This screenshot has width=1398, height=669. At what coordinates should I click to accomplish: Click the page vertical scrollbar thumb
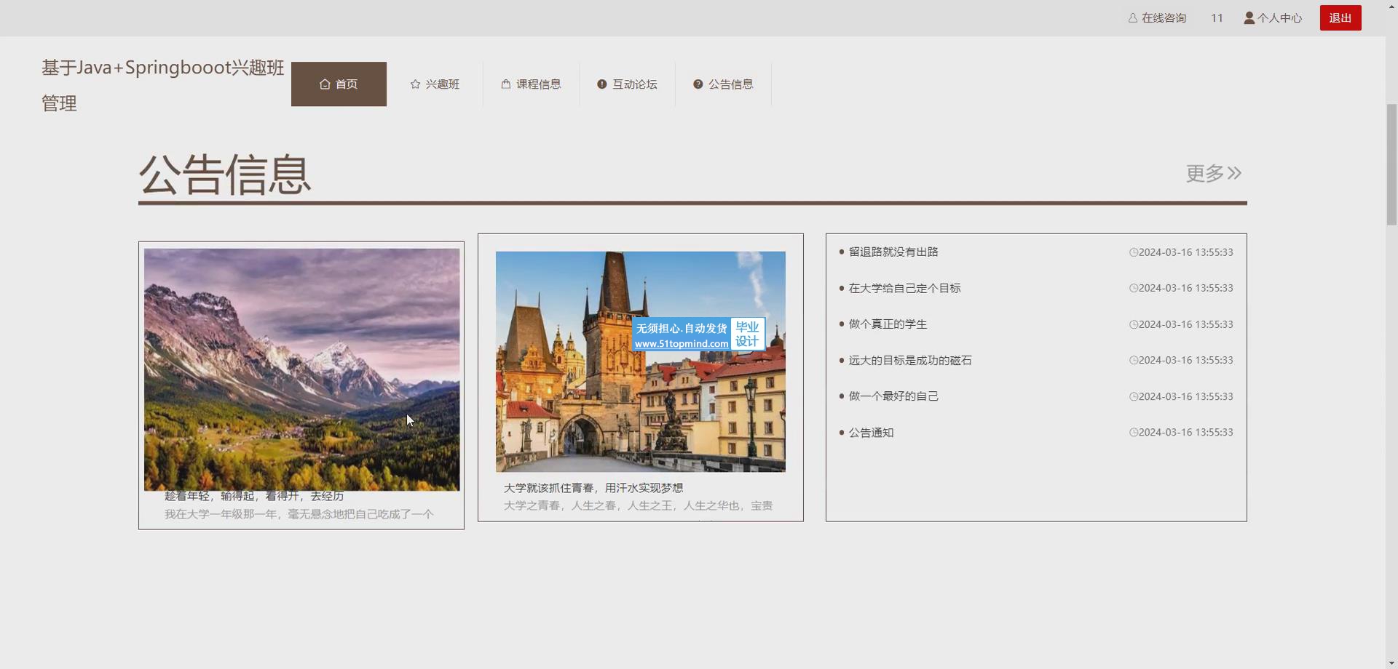pos(1391,164)
